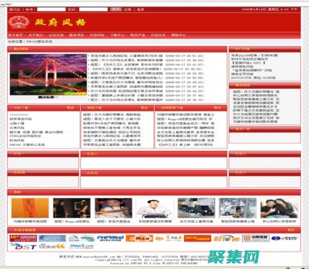This screenshot has width=309, height=269.
Task: Click the password (密码) input field
Action: pyautogui.click(x=93, y=9)
